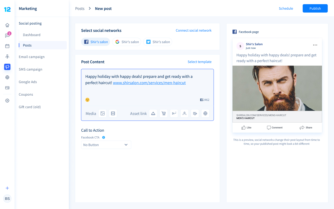Click Social posting section heading
Screen dimensions: 334x209
(30, 23)
